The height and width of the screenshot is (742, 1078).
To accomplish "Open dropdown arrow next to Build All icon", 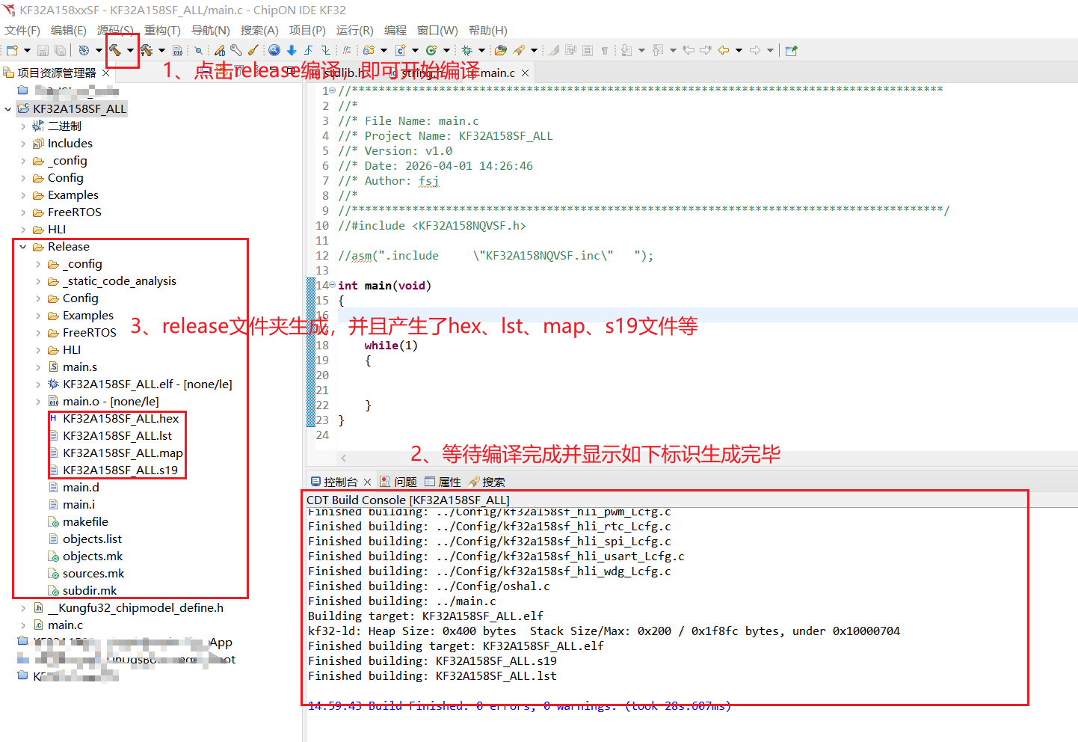I will [161, 50].
